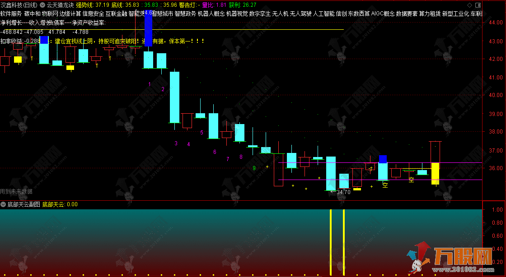This screenshot has height=277, width=506.
Task: Toggle the side panel layout icon
Action: pos(478,5)
